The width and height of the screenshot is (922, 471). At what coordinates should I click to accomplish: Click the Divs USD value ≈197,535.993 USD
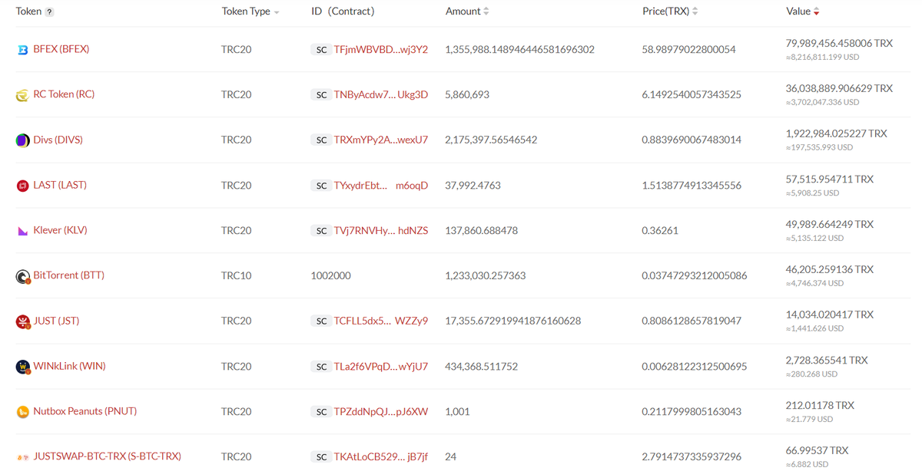819,147
